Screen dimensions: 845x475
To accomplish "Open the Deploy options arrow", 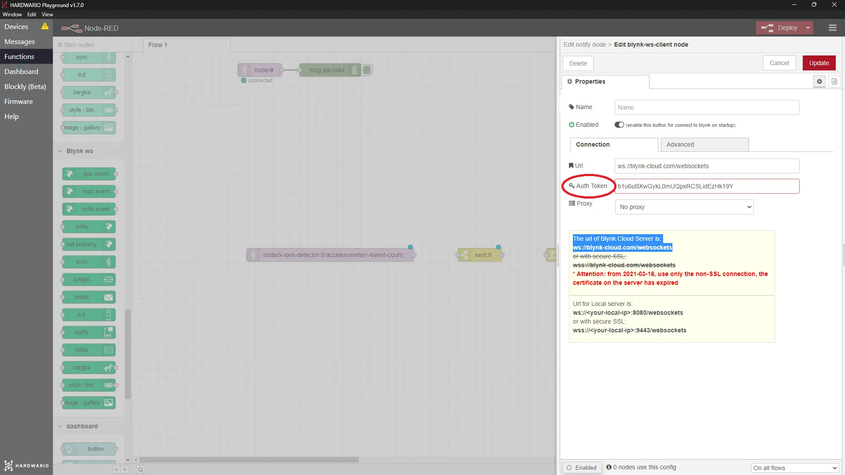I will click(808, 28).
